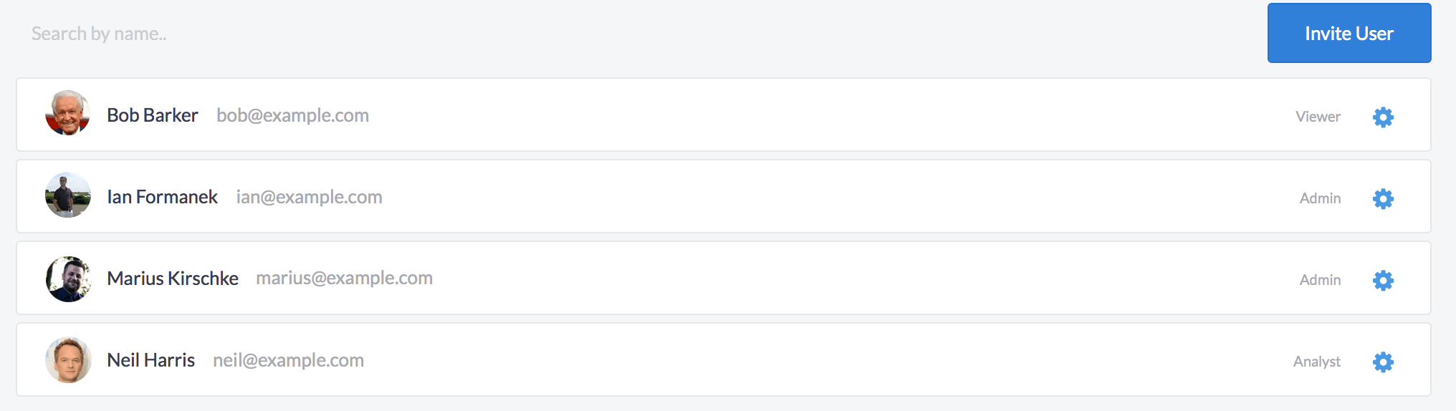Open settings gear for Neil Harris
Image resolution: width=1456 pixels, height=411 pixels.
pos(1383,362)
